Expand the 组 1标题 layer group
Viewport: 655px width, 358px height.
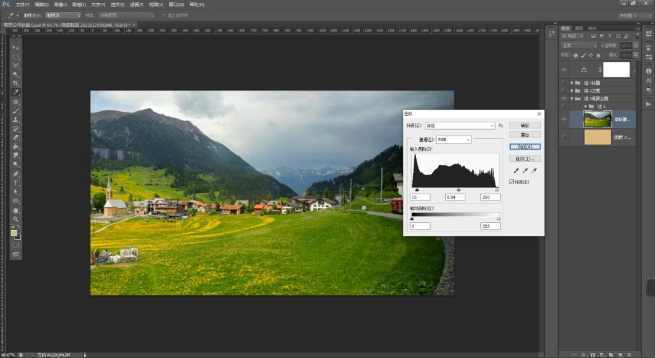(571, 82)
